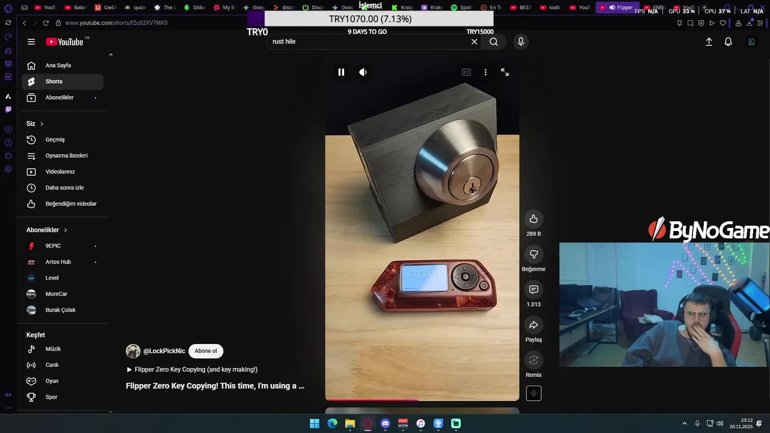Reload the page in browser toolbar

click(46, 23)
